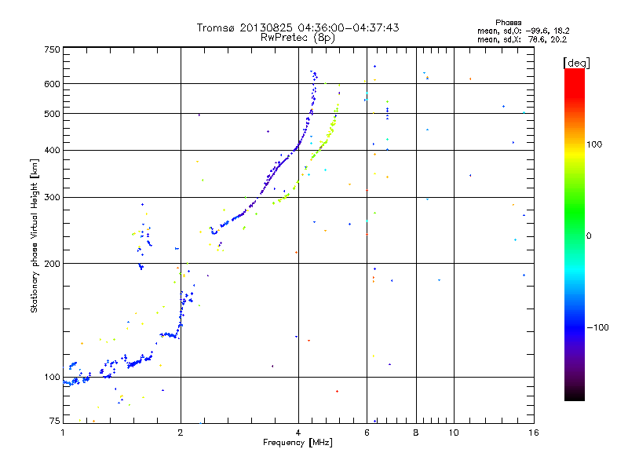The image size is (628, 471).
Task: Click y-axis tick label '200'
Action: click(52, 264)
